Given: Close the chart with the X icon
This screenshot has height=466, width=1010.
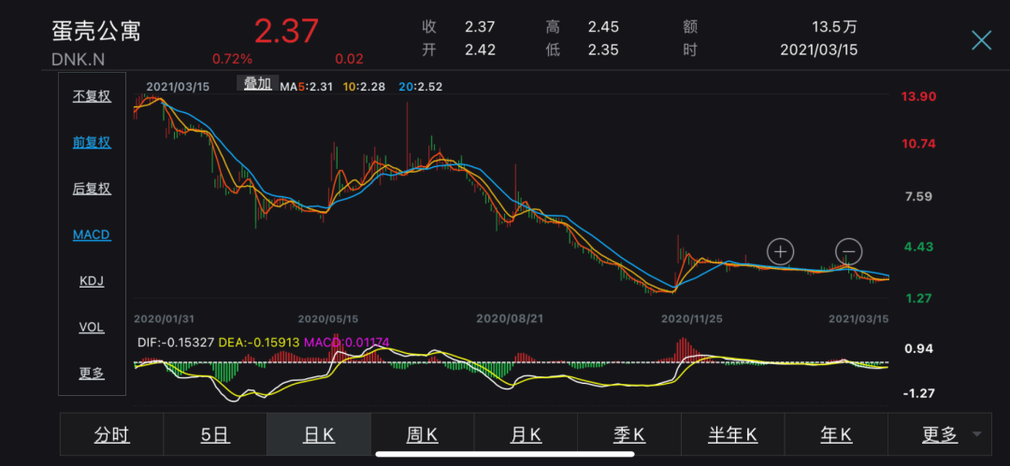Looking at the screenshot, I should point(981,40).
